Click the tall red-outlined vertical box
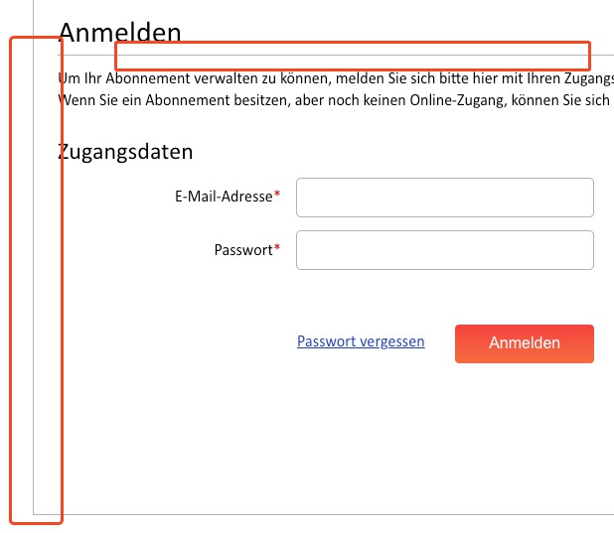The image size is (614, 533). click(x=37, y=280)
